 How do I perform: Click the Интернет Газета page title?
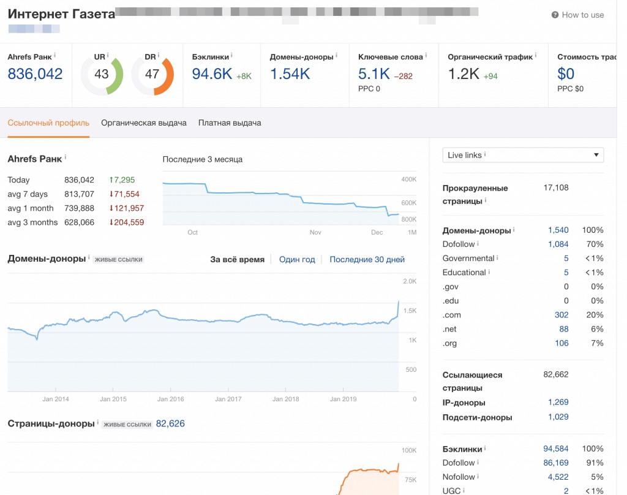pyautogui.click(x=61, y=14)
